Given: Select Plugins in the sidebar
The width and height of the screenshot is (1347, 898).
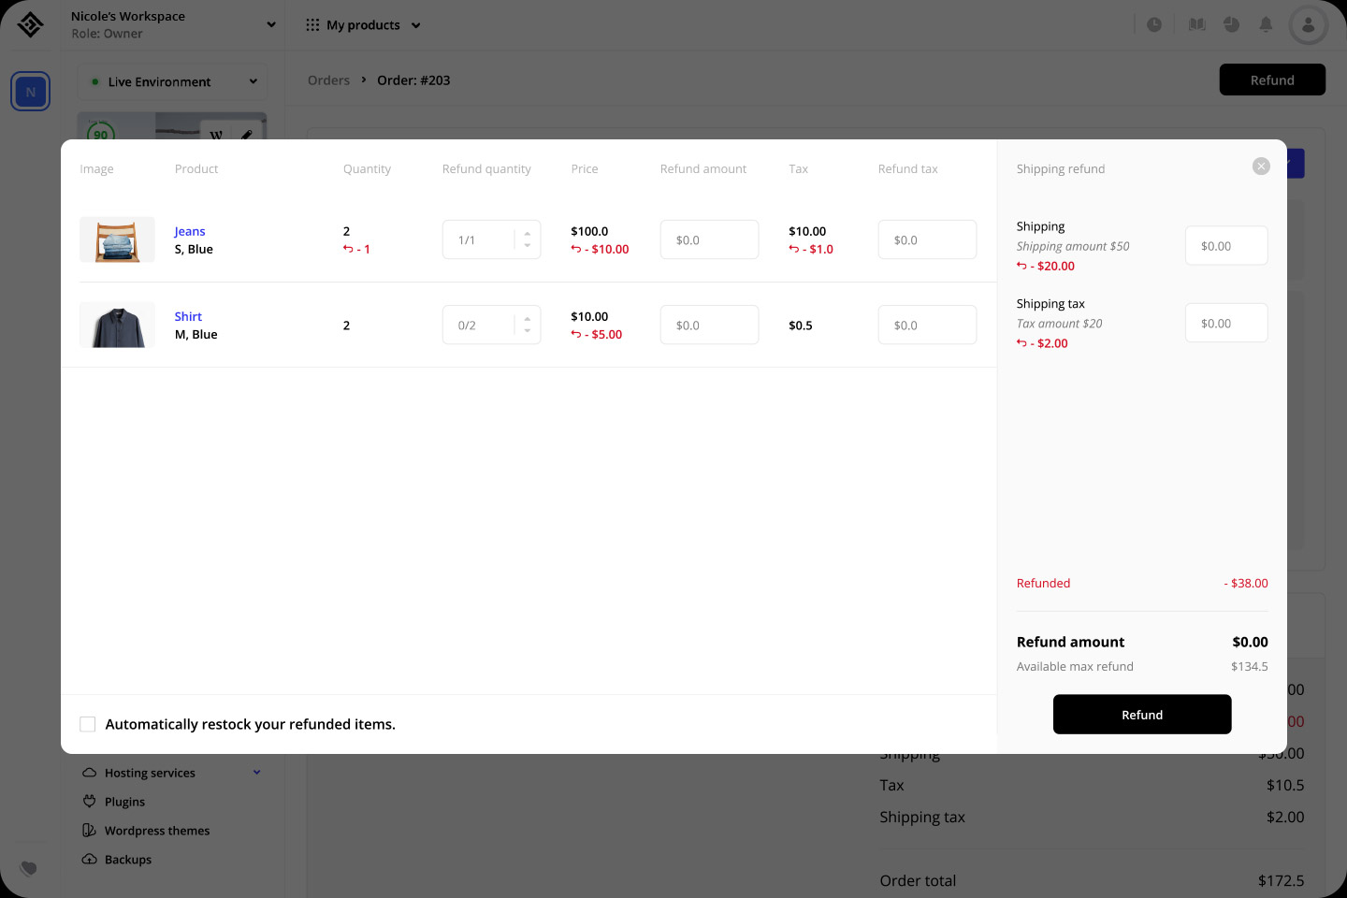Looking at the screenshot, I should tap(123, 802).
